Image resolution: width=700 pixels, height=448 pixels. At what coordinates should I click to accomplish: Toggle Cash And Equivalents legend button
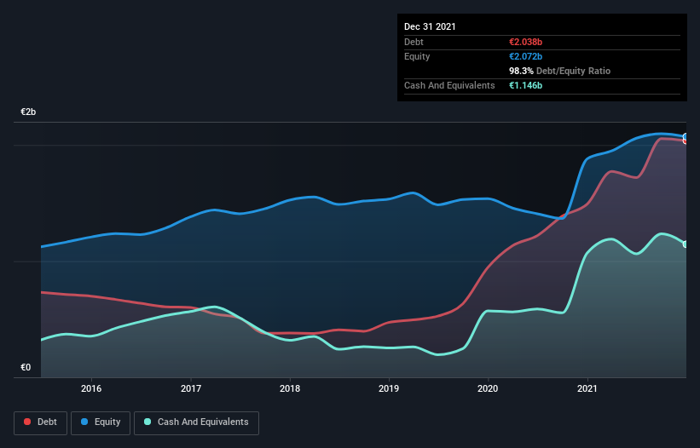pyautogui.click(x=196, y=422)
